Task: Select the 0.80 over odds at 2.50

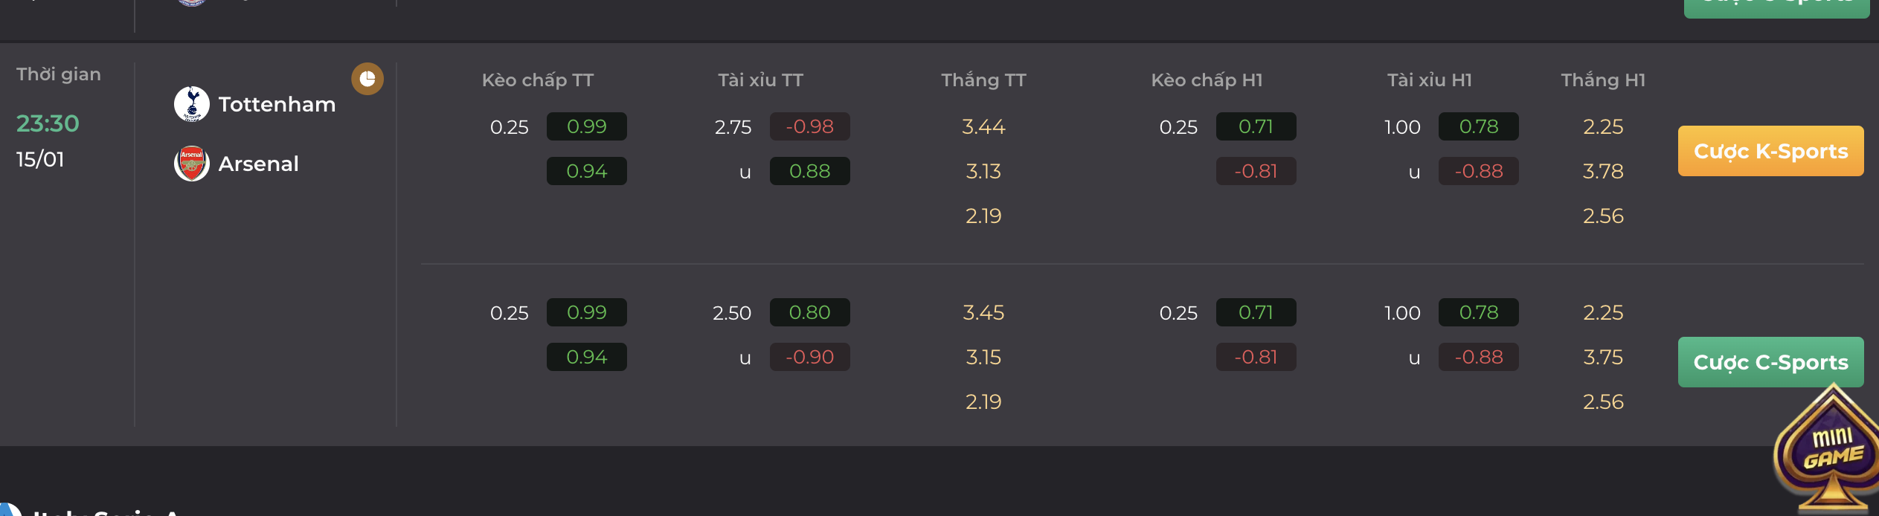Action: [x=810, y=312]
